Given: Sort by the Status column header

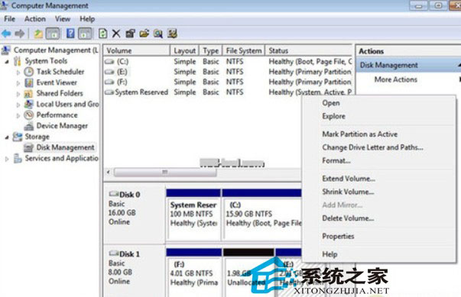Looking at the screenshot, I should [308, 50].
